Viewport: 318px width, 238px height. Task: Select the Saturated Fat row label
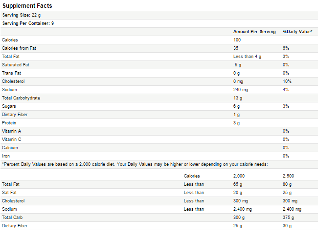click(16, 65)
